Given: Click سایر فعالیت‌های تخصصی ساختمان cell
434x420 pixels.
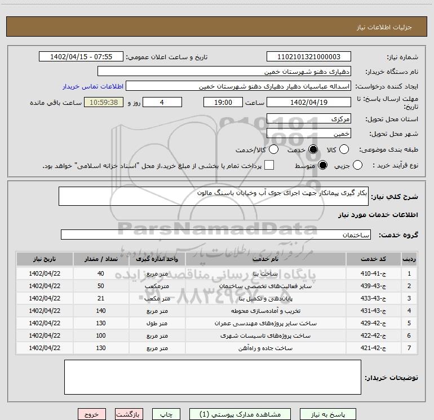Looking at the screenshot, I should (265, 286).
